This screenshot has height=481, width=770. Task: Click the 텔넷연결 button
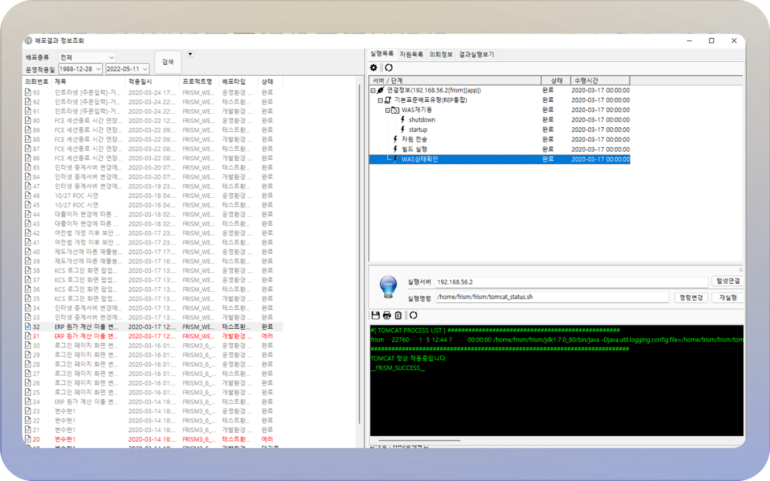click(727, 281)
